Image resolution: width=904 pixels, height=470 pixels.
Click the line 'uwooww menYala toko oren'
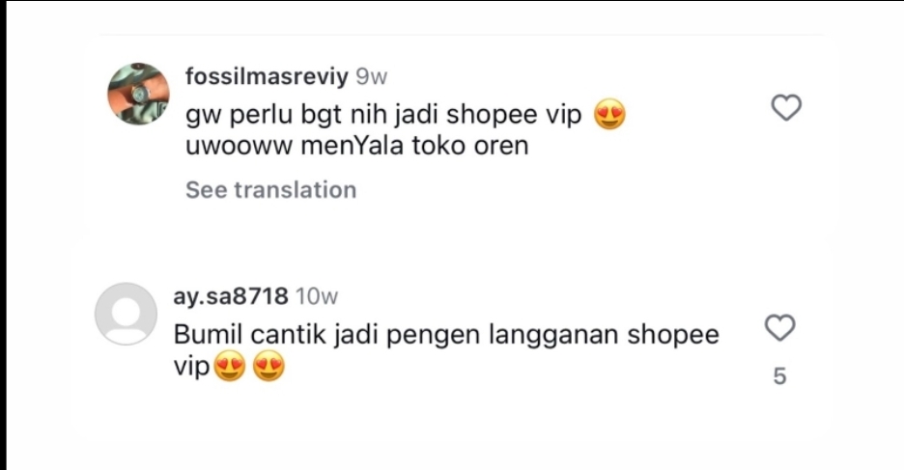click(357, 146)
